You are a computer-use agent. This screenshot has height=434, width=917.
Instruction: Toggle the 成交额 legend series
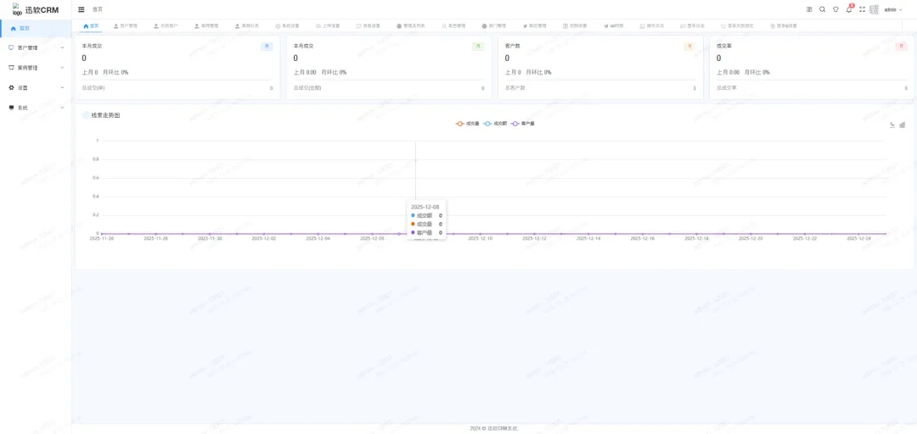click(x=496, y=124)
